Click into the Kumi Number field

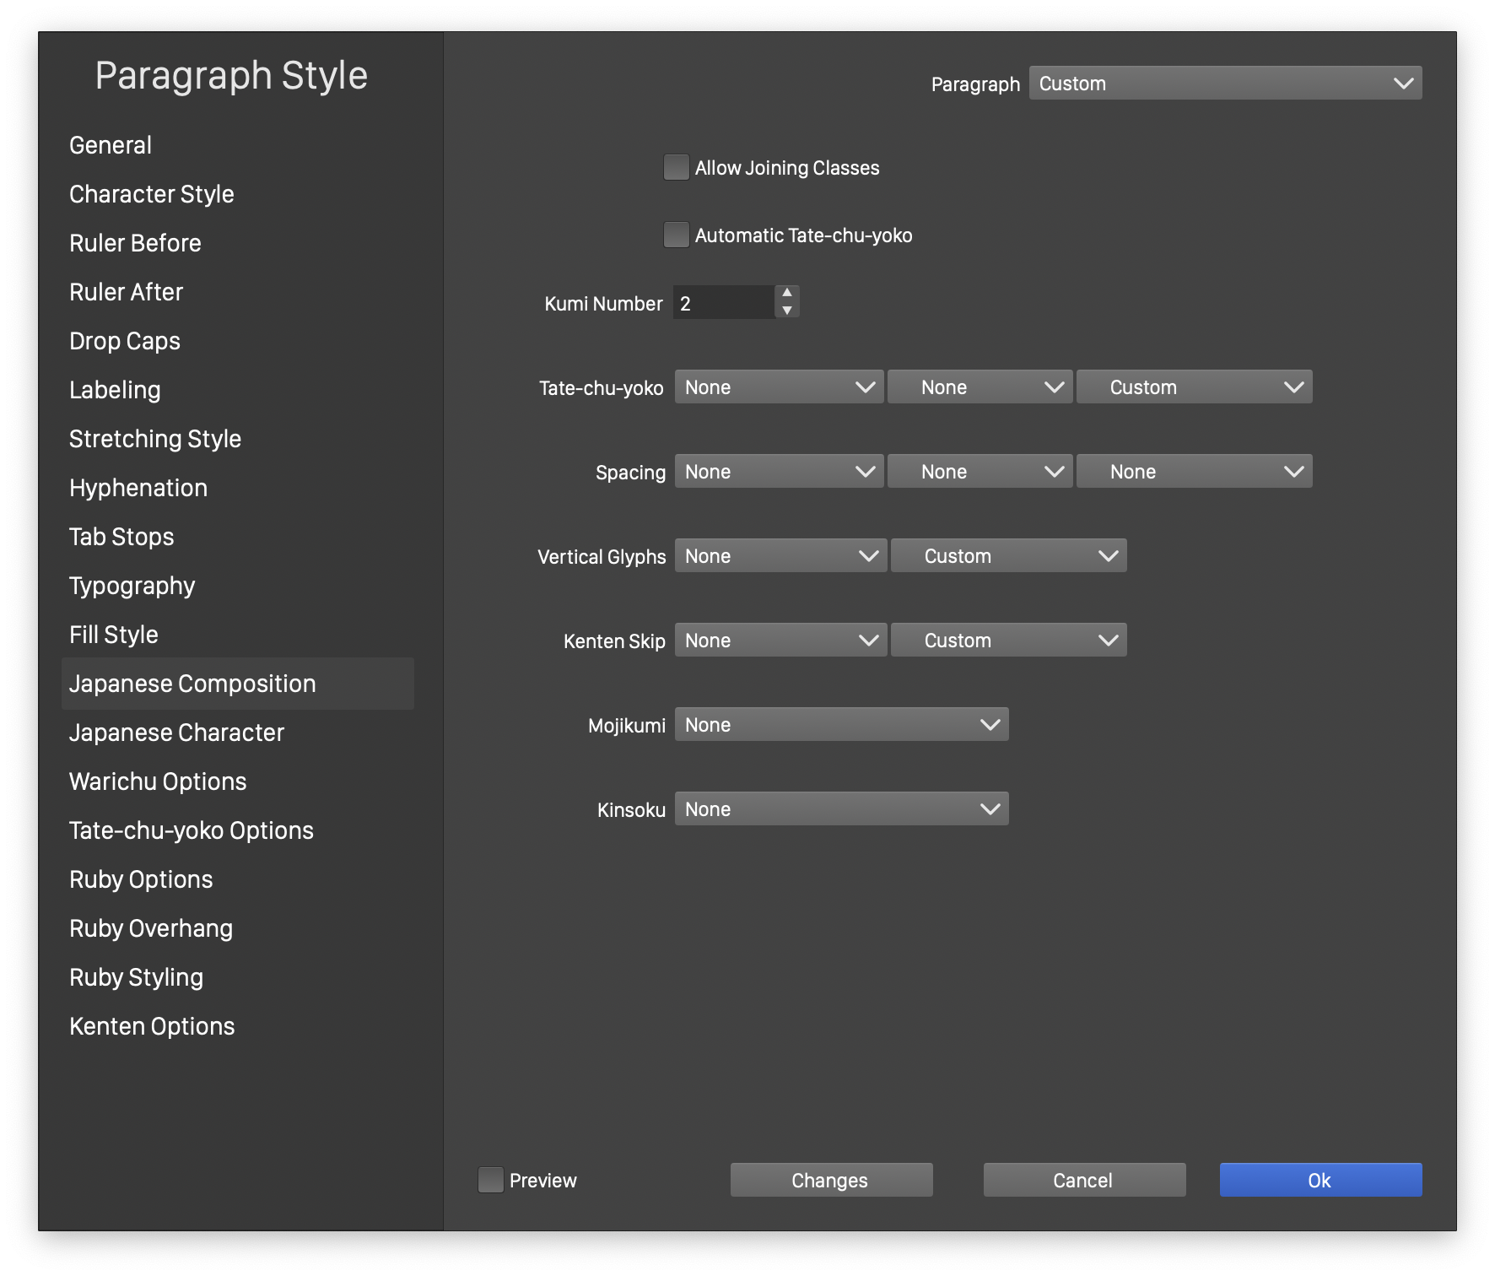723,302
